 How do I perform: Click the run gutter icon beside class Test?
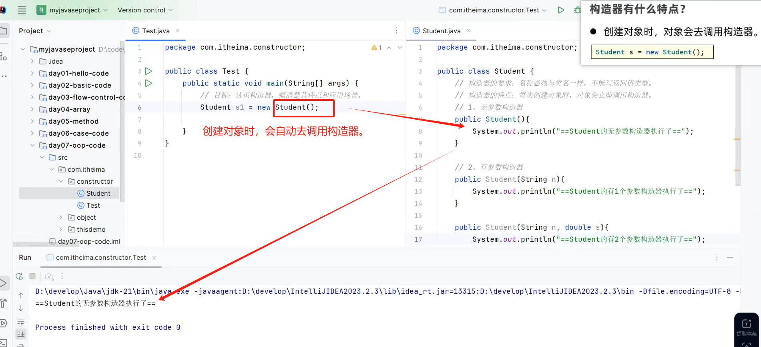click(149, 71)
